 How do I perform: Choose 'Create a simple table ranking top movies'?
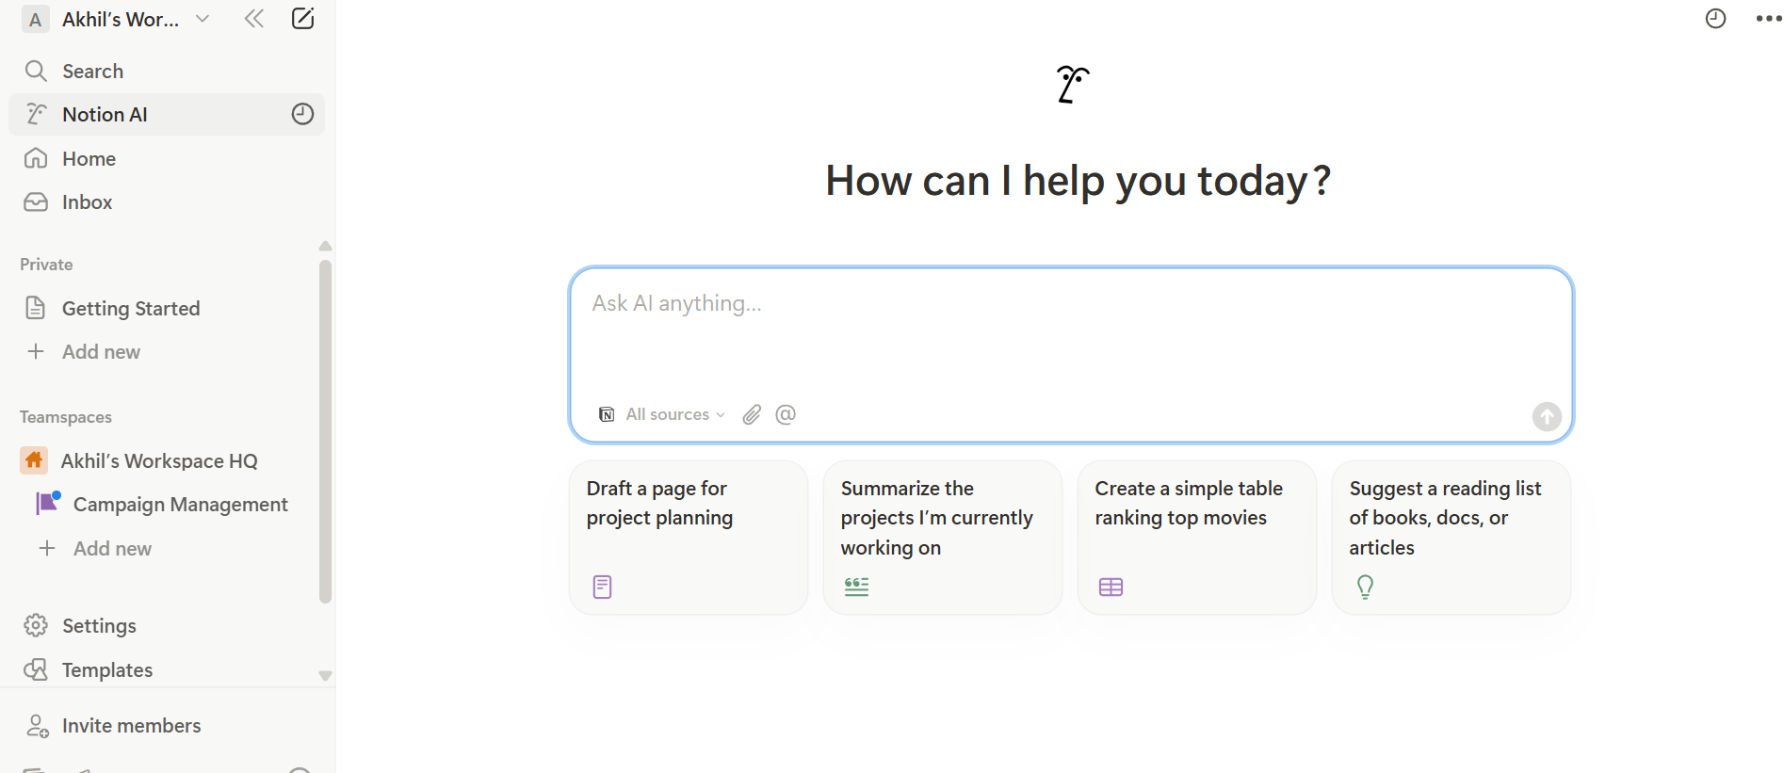pyautogui.click(x=1196, y=538)
